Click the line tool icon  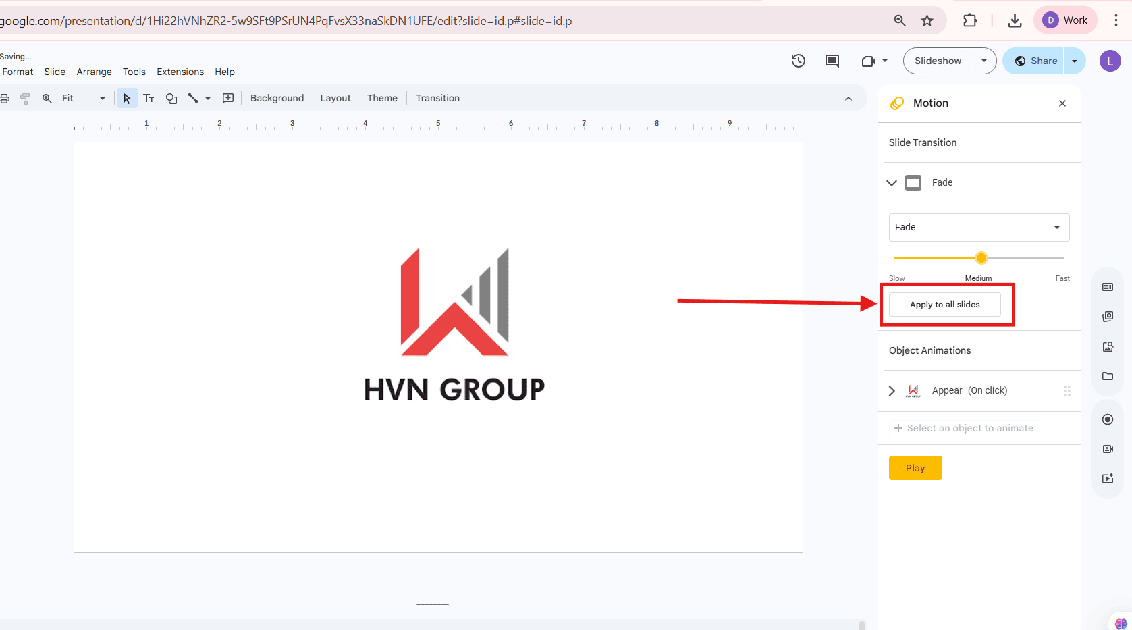pos(193,99)
